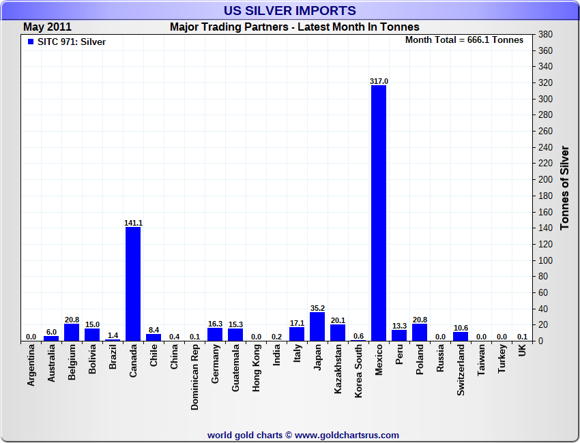
Task: Click the Poland axis label
Action: [x=420, y=359]
